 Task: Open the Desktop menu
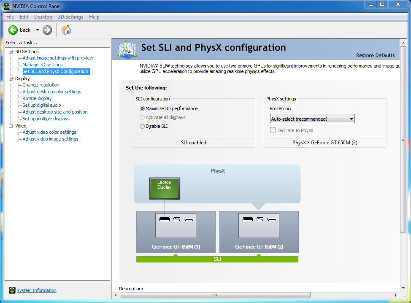pyautogui.click(x=43, y=17)
